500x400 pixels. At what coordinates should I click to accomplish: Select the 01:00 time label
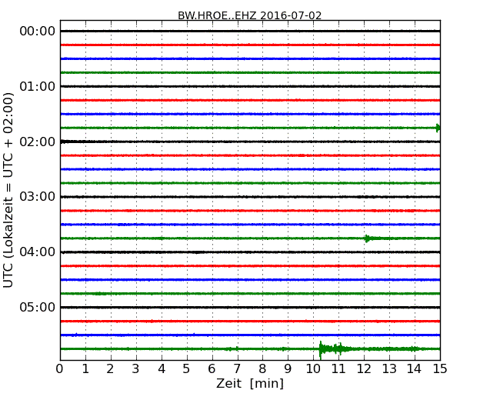click(38, 86)
